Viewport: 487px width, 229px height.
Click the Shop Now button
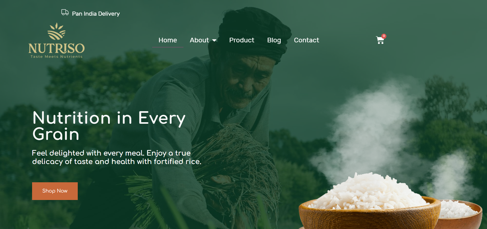(x=55, y=191)
